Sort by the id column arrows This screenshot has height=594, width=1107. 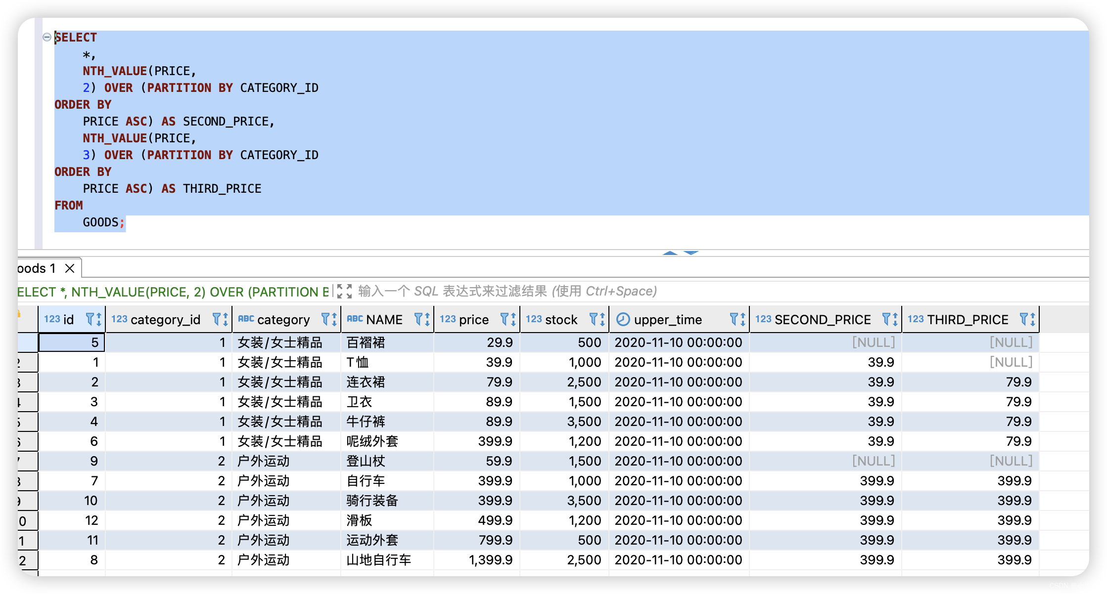[x=99, y=320]
